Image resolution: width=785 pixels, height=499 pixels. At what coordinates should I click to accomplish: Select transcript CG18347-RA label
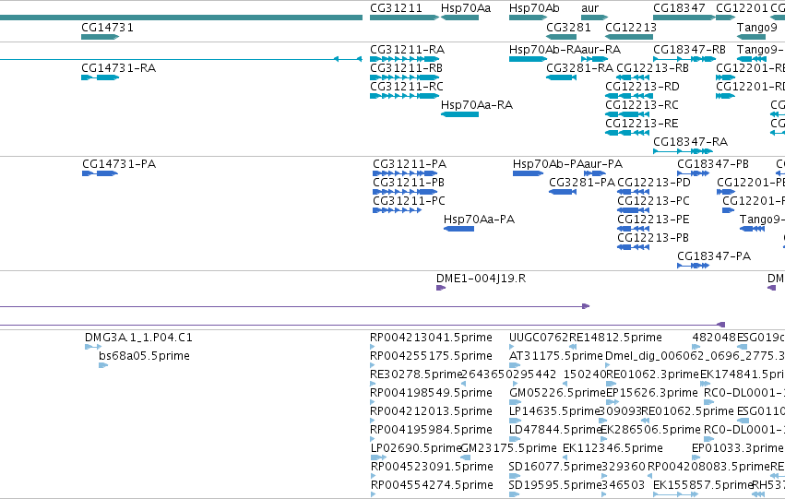point(690,142)
